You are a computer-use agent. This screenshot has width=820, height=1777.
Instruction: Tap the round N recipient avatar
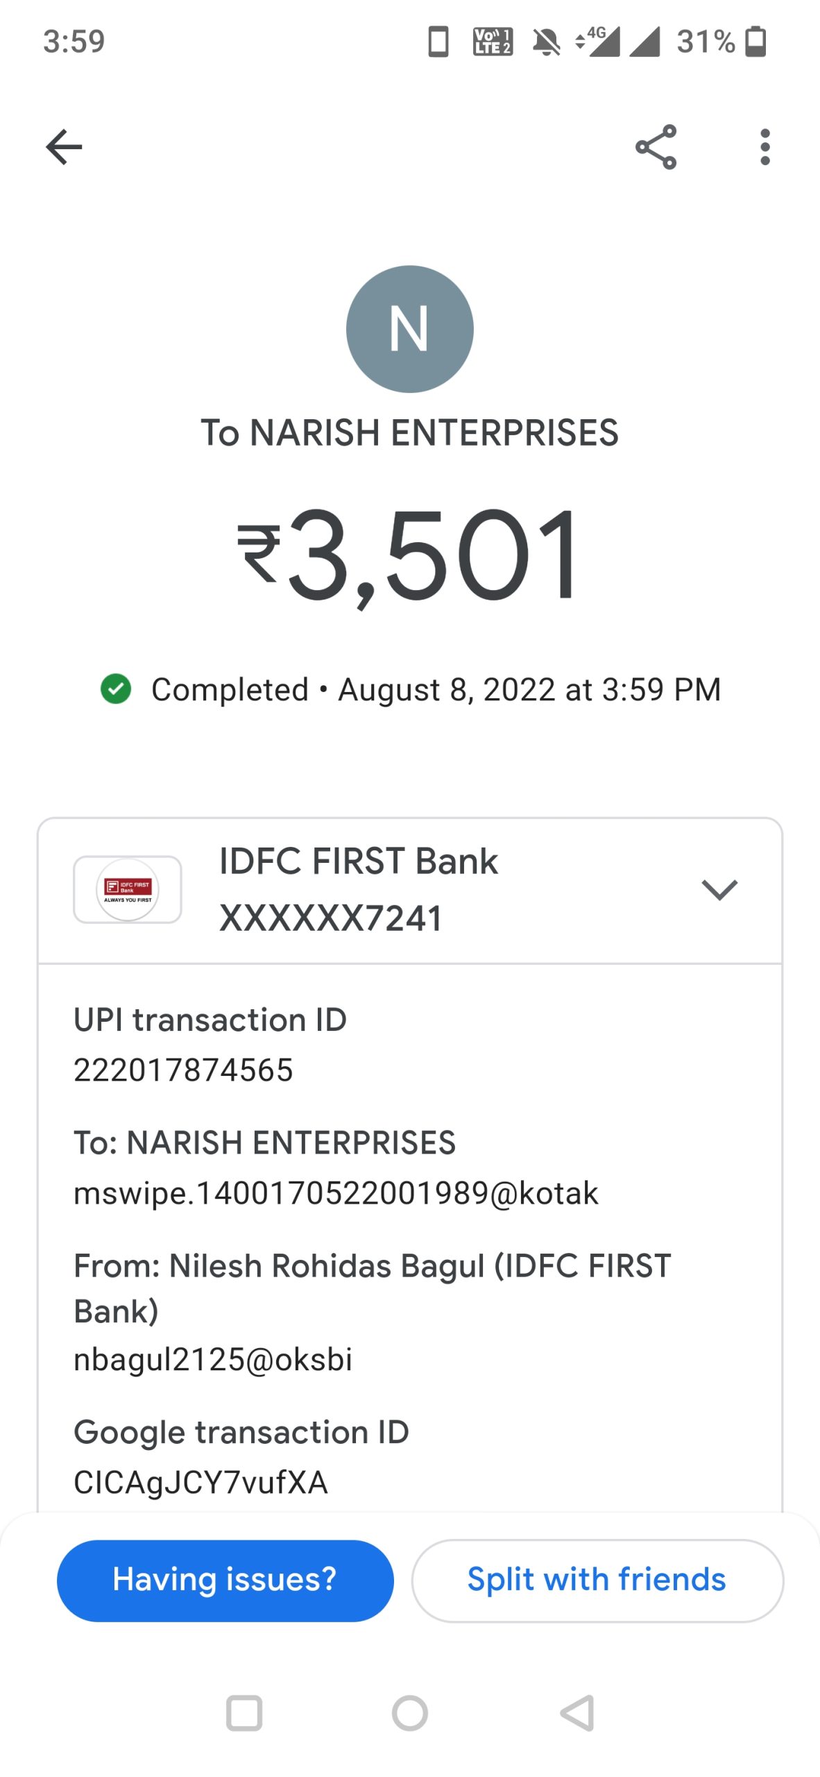tap(409, 329)
